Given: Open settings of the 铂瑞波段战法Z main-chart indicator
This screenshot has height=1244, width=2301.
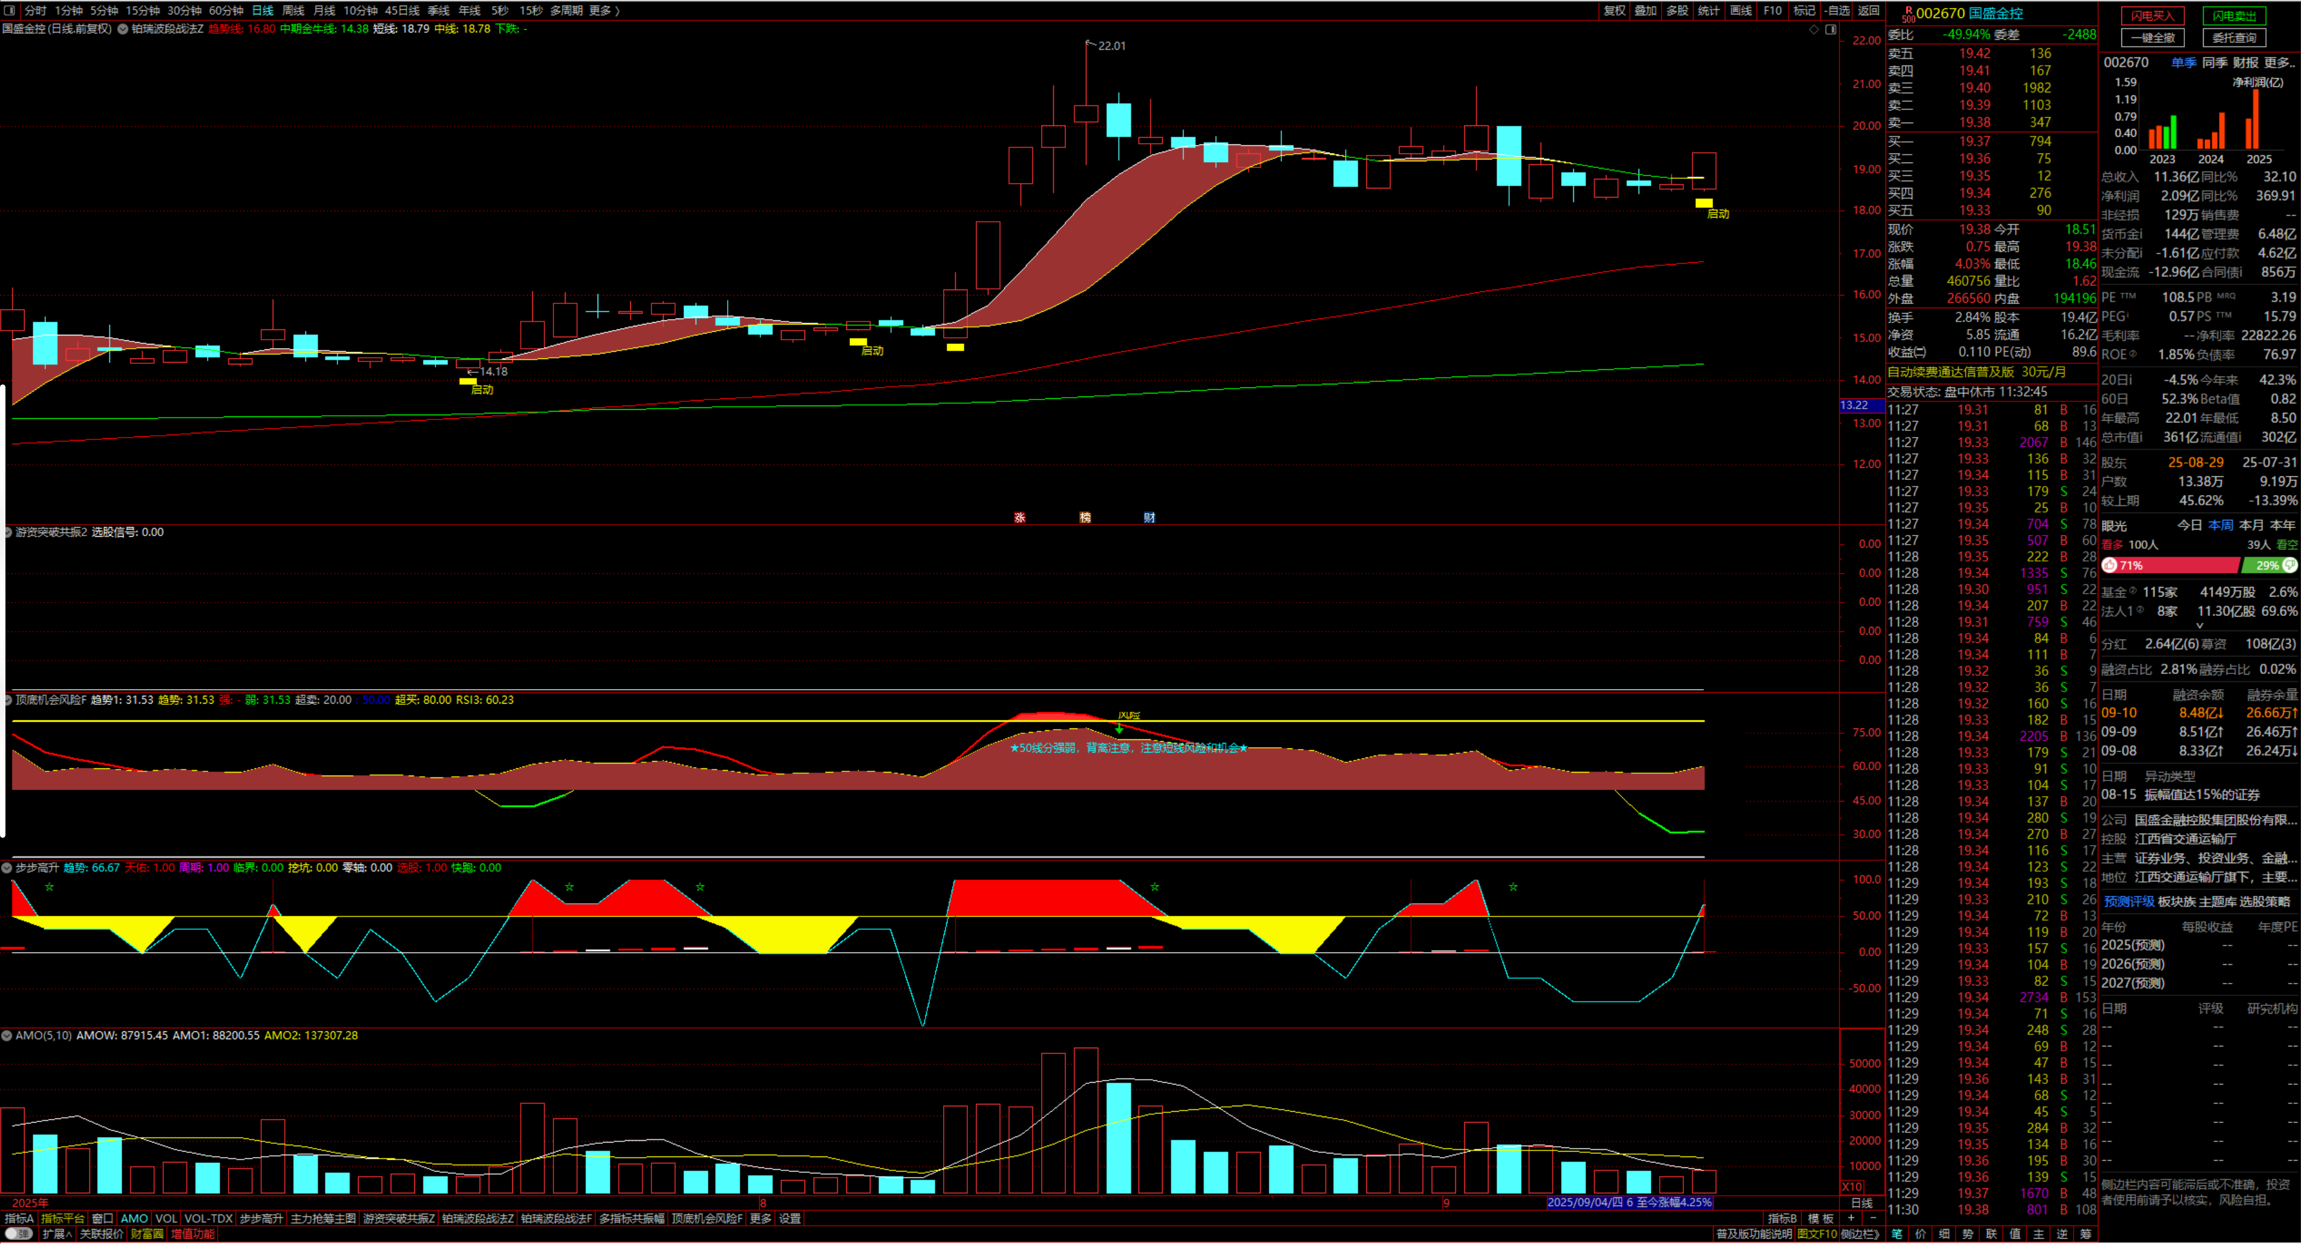Looking at the screenshot, I should click(122, 28).
